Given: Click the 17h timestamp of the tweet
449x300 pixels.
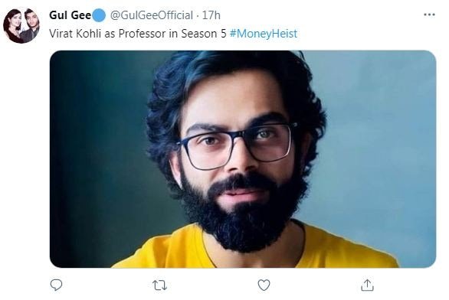Looking at the screenshot, I should coord(211,15).
